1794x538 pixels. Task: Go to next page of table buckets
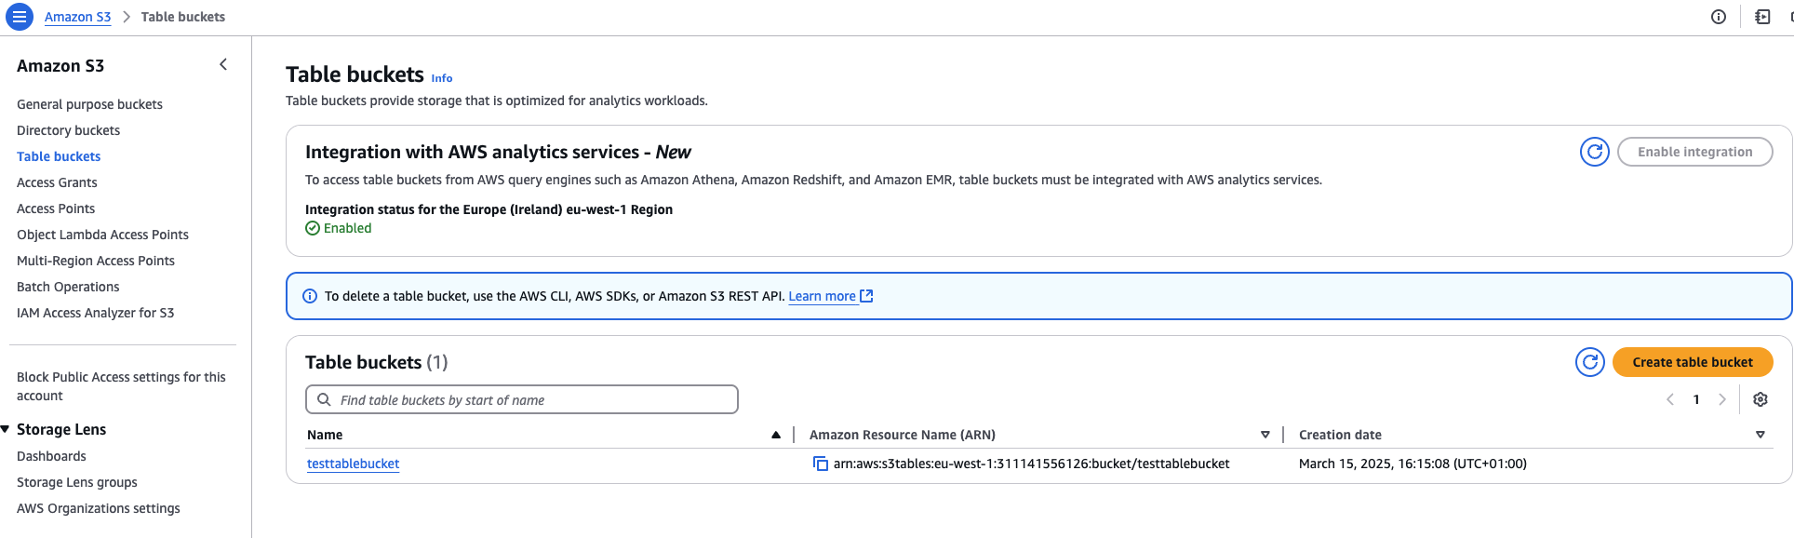pos(1723,398)
